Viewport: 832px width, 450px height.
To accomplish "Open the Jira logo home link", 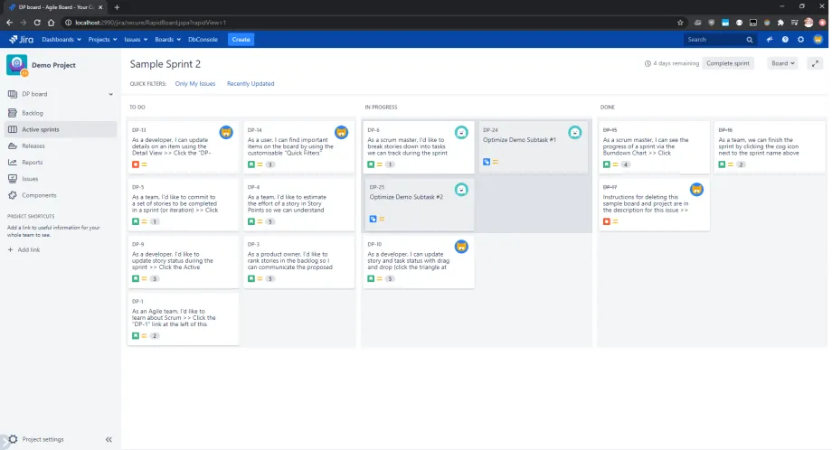I will (21, 39).
